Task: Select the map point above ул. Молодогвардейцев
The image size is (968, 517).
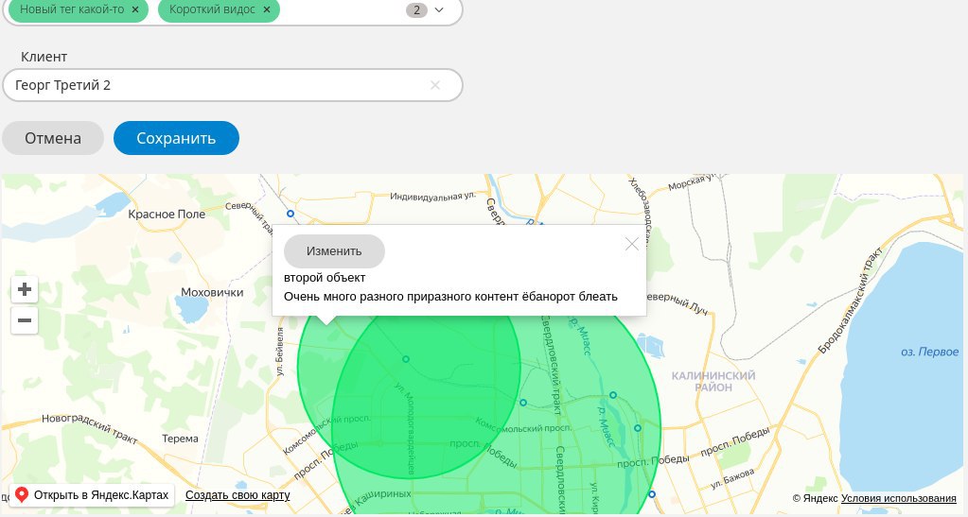Action: (406, 359)
